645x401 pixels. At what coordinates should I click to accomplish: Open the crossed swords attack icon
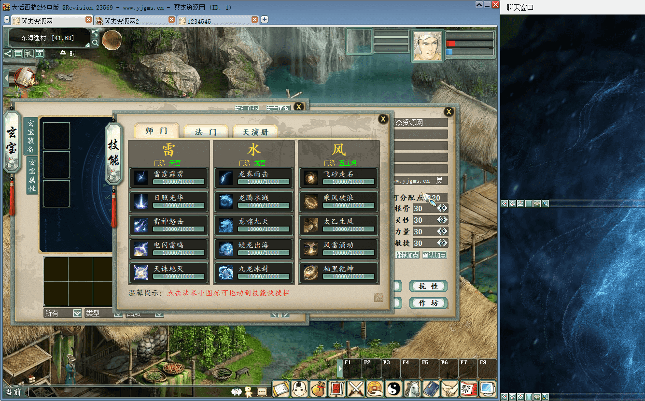click(x=356, y=388)
